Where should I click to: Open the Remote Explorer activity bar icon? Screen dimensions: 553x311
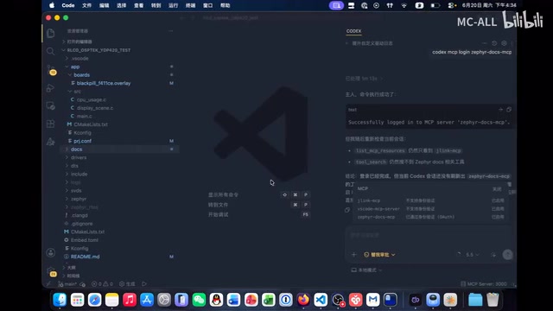(50, 105)
